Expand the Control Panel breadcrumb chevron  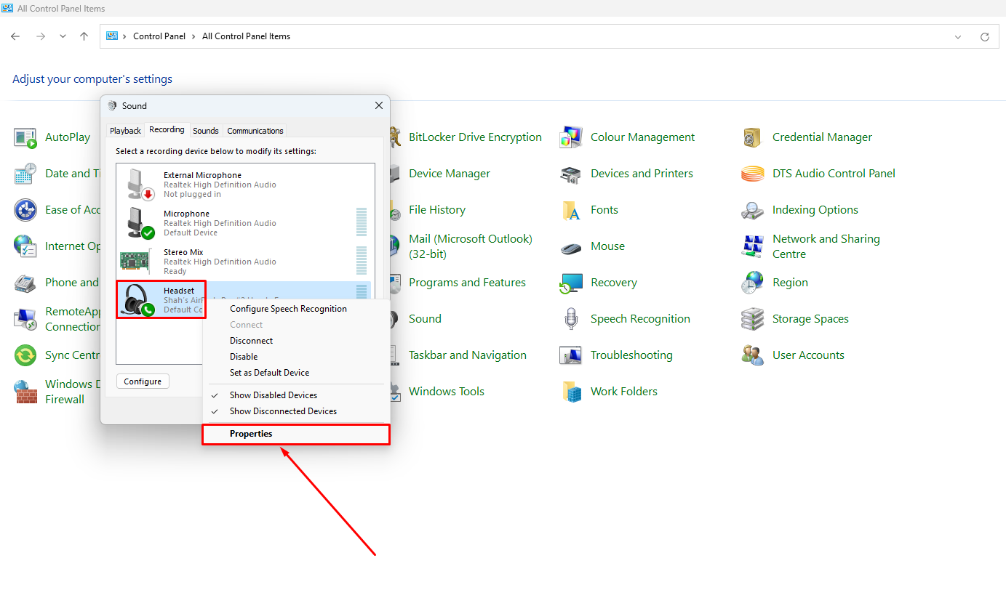pyautogui.click(x=193, y=36)
